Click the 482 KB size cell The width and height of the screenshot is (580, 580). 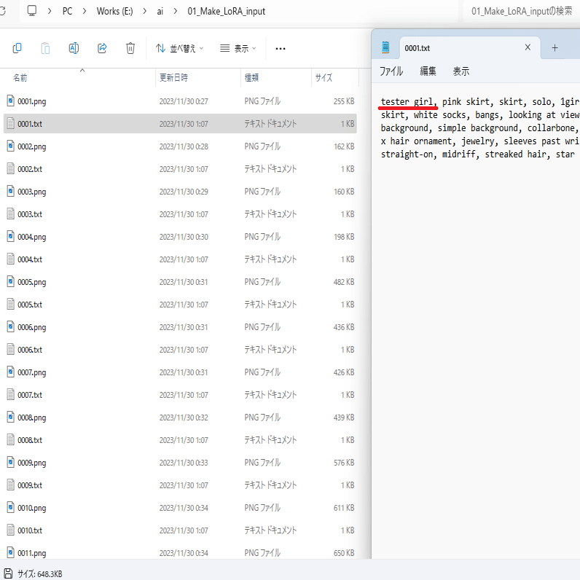pos(344,281)
